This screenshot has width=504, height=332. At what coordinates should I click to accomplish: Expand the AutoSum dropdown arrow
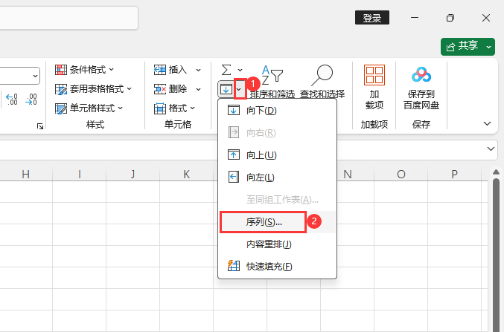point(240,70)
